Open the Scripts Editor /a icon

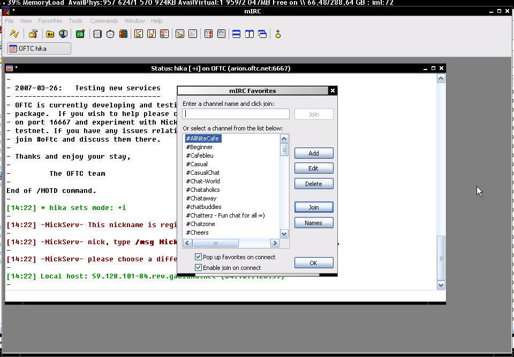pyautogui.click(x=80, y=34)
